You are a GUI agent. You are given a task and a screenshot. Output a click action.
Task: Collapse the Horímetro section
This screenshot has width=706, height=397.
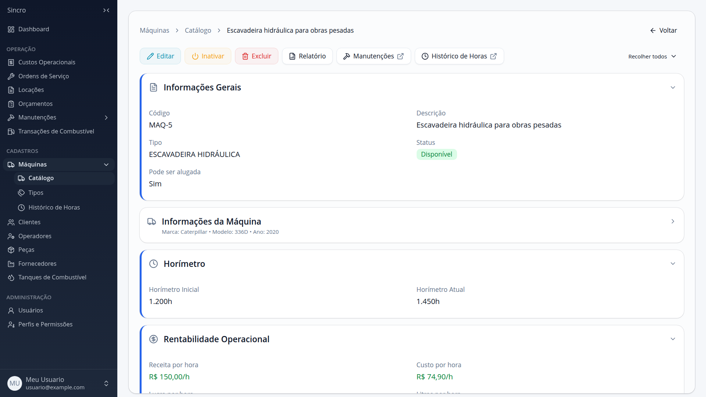tap(673, 264)
